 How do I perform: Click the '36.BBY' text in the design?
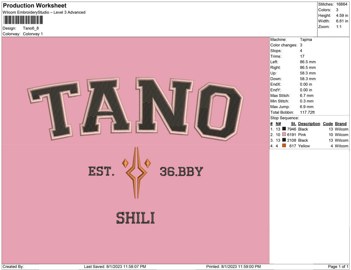[x=181, y=171]
